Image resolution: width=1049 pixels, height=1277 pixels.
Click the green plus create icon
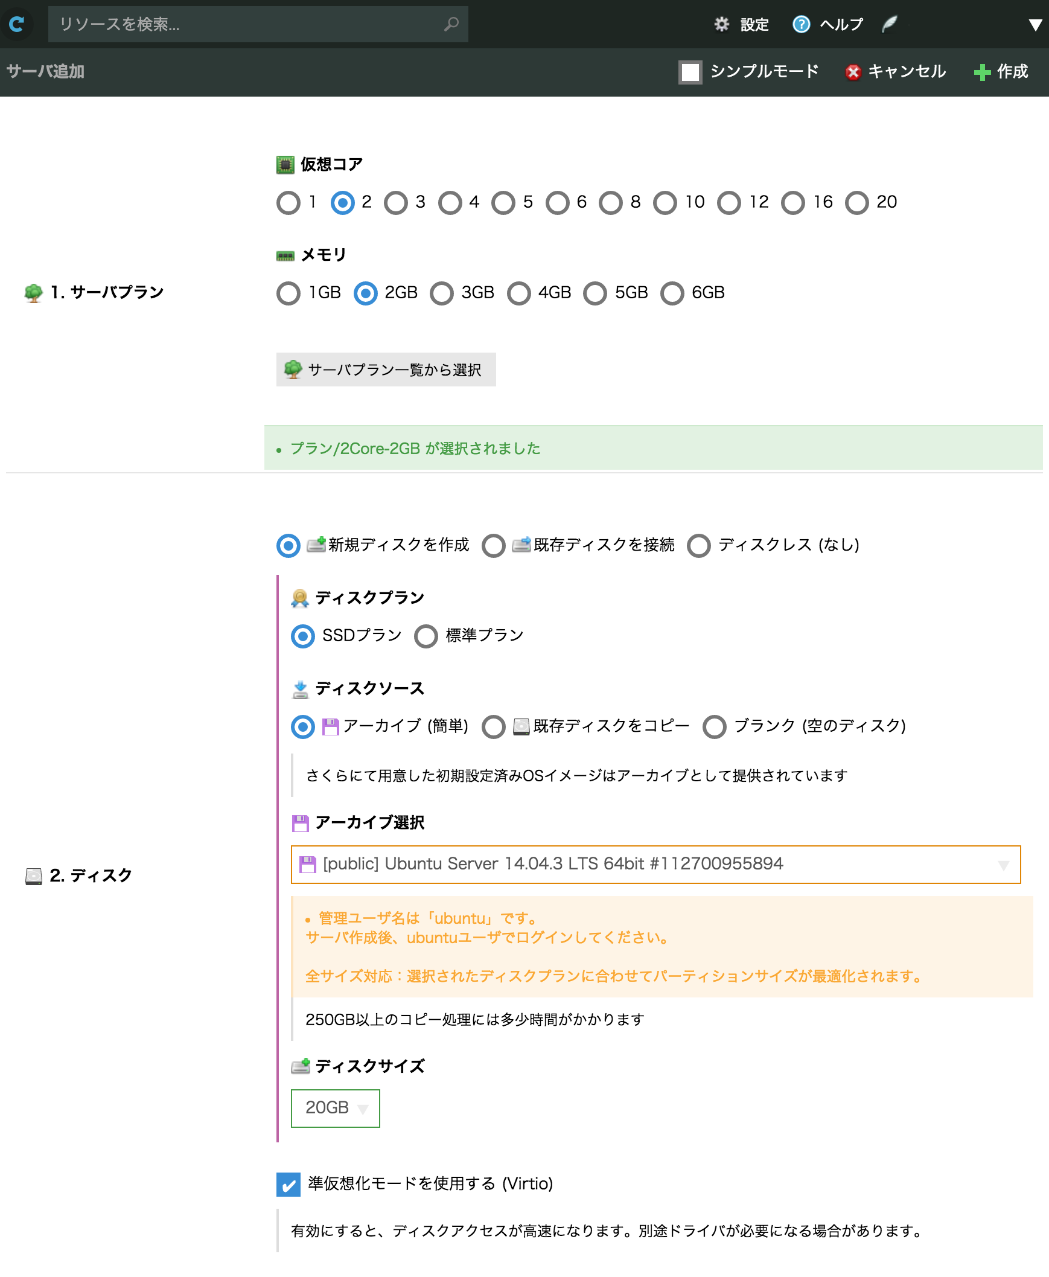coord(982,72)
